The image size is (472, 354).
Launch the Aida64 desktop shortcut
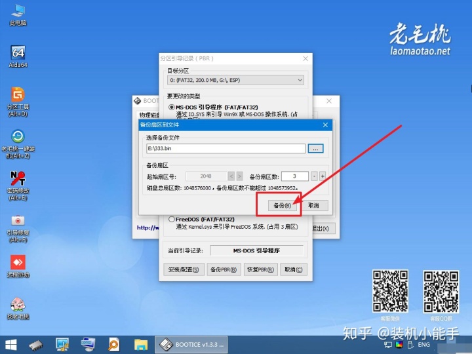(18, 56)
